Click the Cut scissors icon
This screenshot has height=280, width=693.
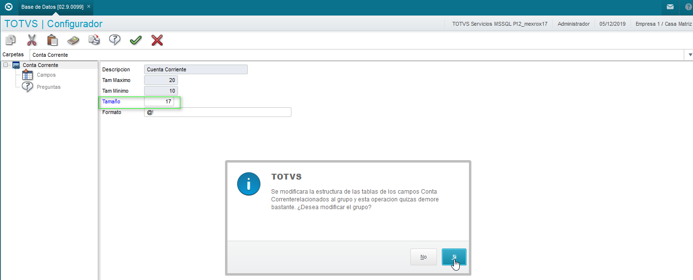coord(32,40)
